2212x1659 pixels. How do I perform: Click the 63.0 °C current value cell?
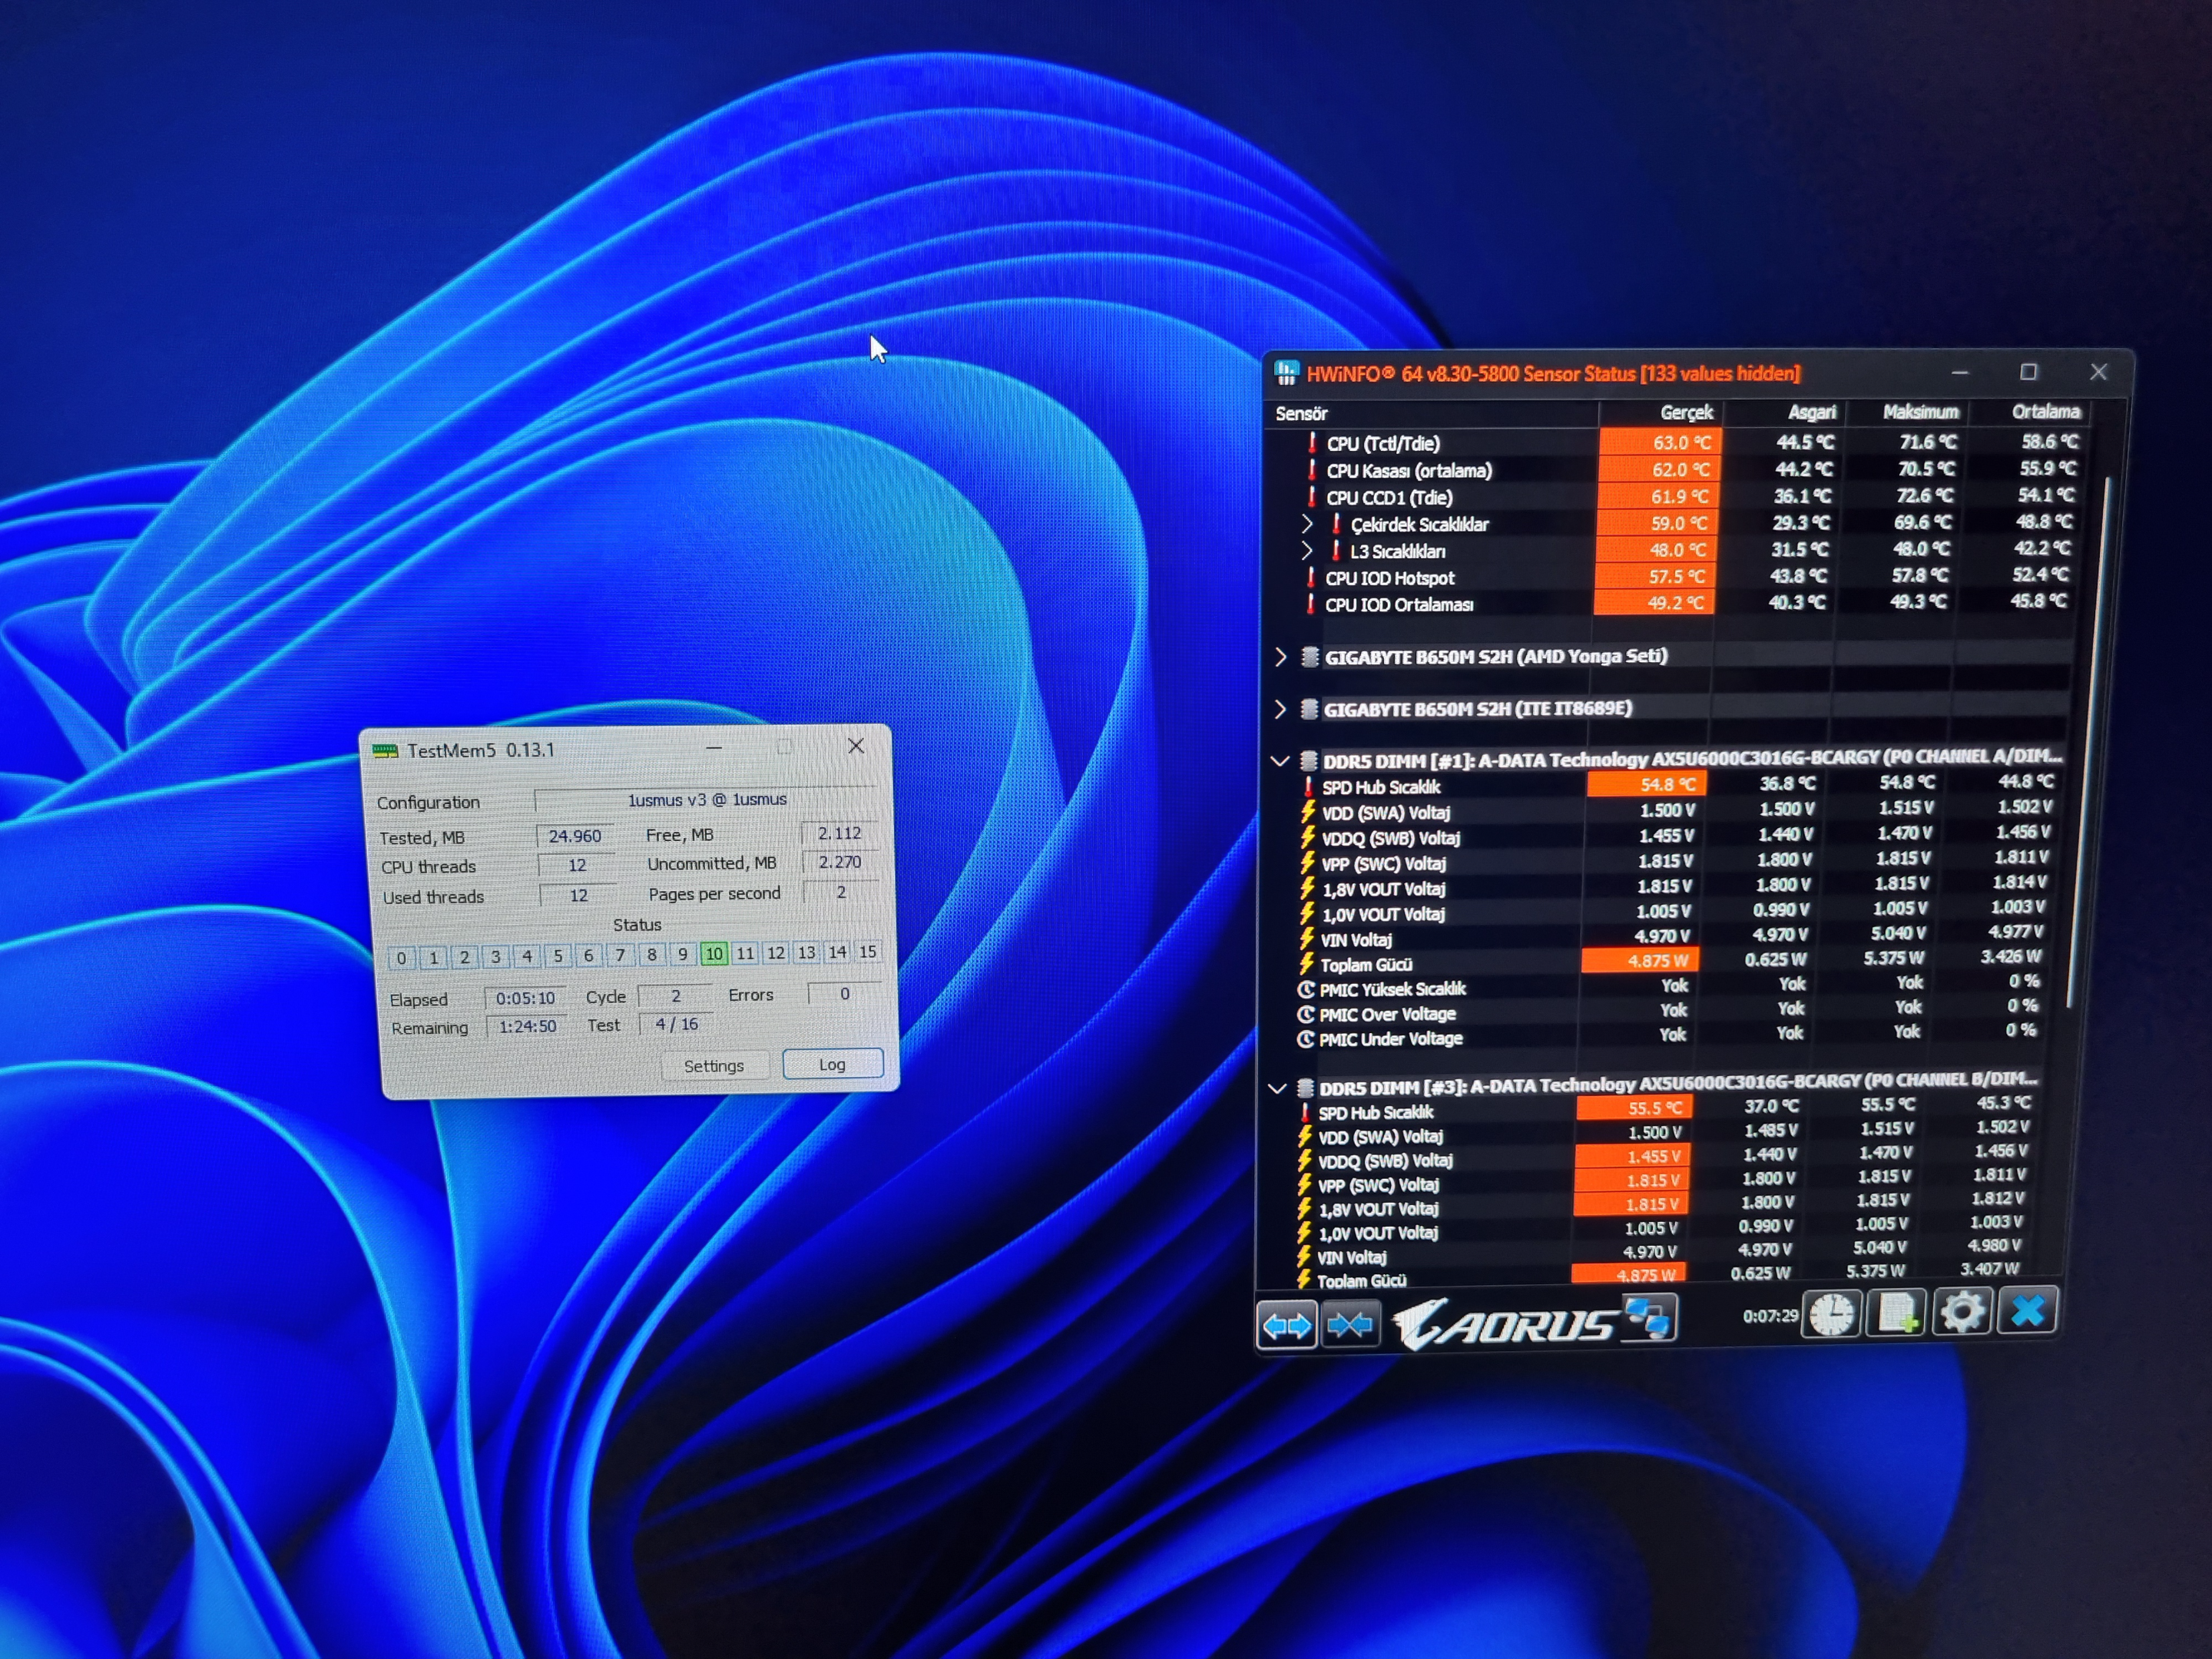pos(1660,442)
